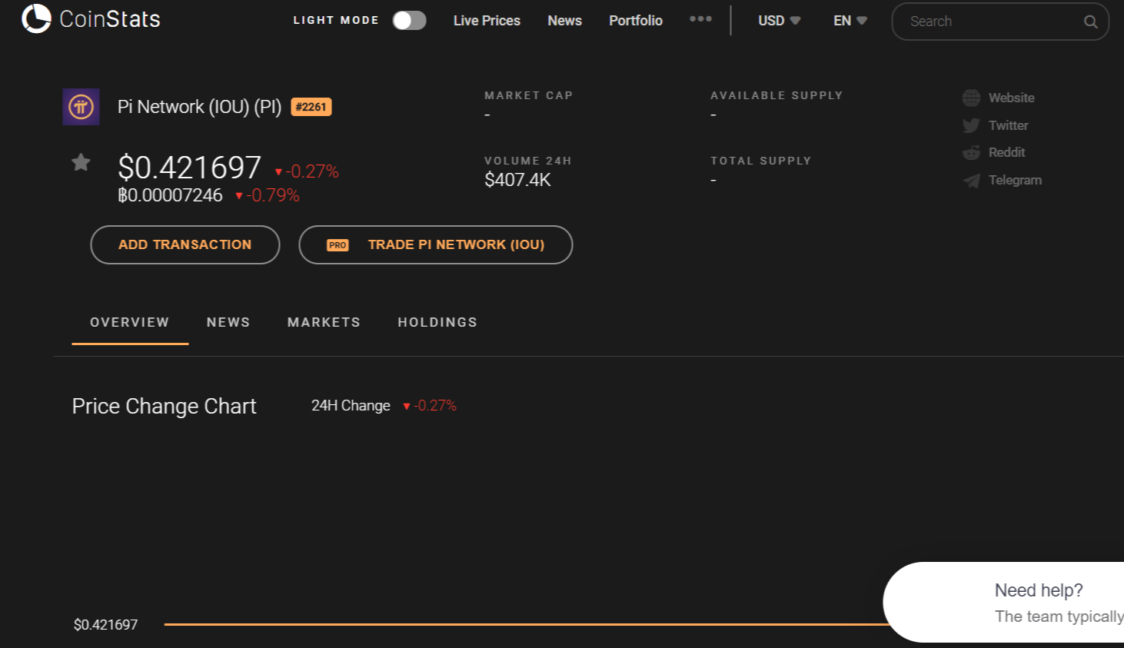The height and width of the screenshot is (648, 1124).
Task: Focus the Search input field
Action: pos(1000,22)
